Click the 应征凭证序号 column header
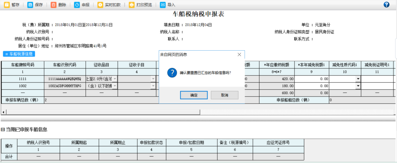The width and height of the screenshot is (397, 164). 278,142
